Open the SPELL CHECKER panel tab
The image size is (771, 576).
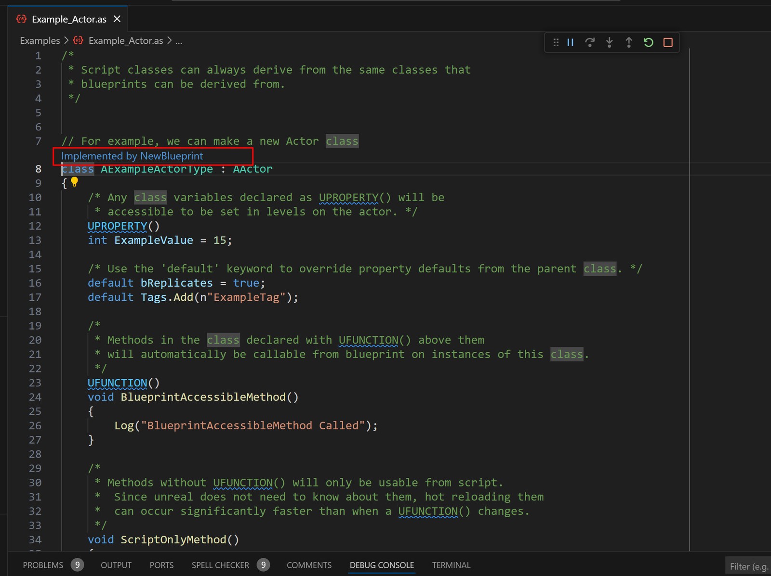click(220, 565)
